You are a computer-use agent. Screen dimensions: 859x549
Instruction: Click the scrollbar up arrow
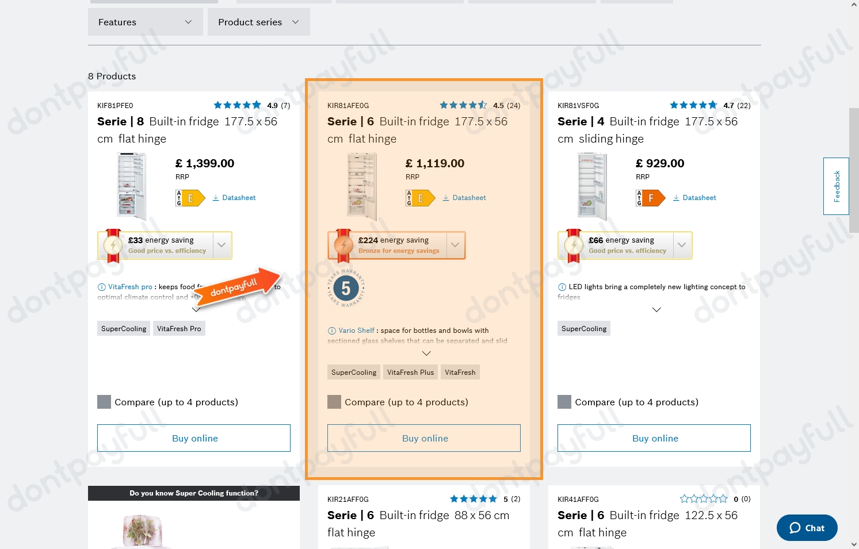(x=854, y=5)
